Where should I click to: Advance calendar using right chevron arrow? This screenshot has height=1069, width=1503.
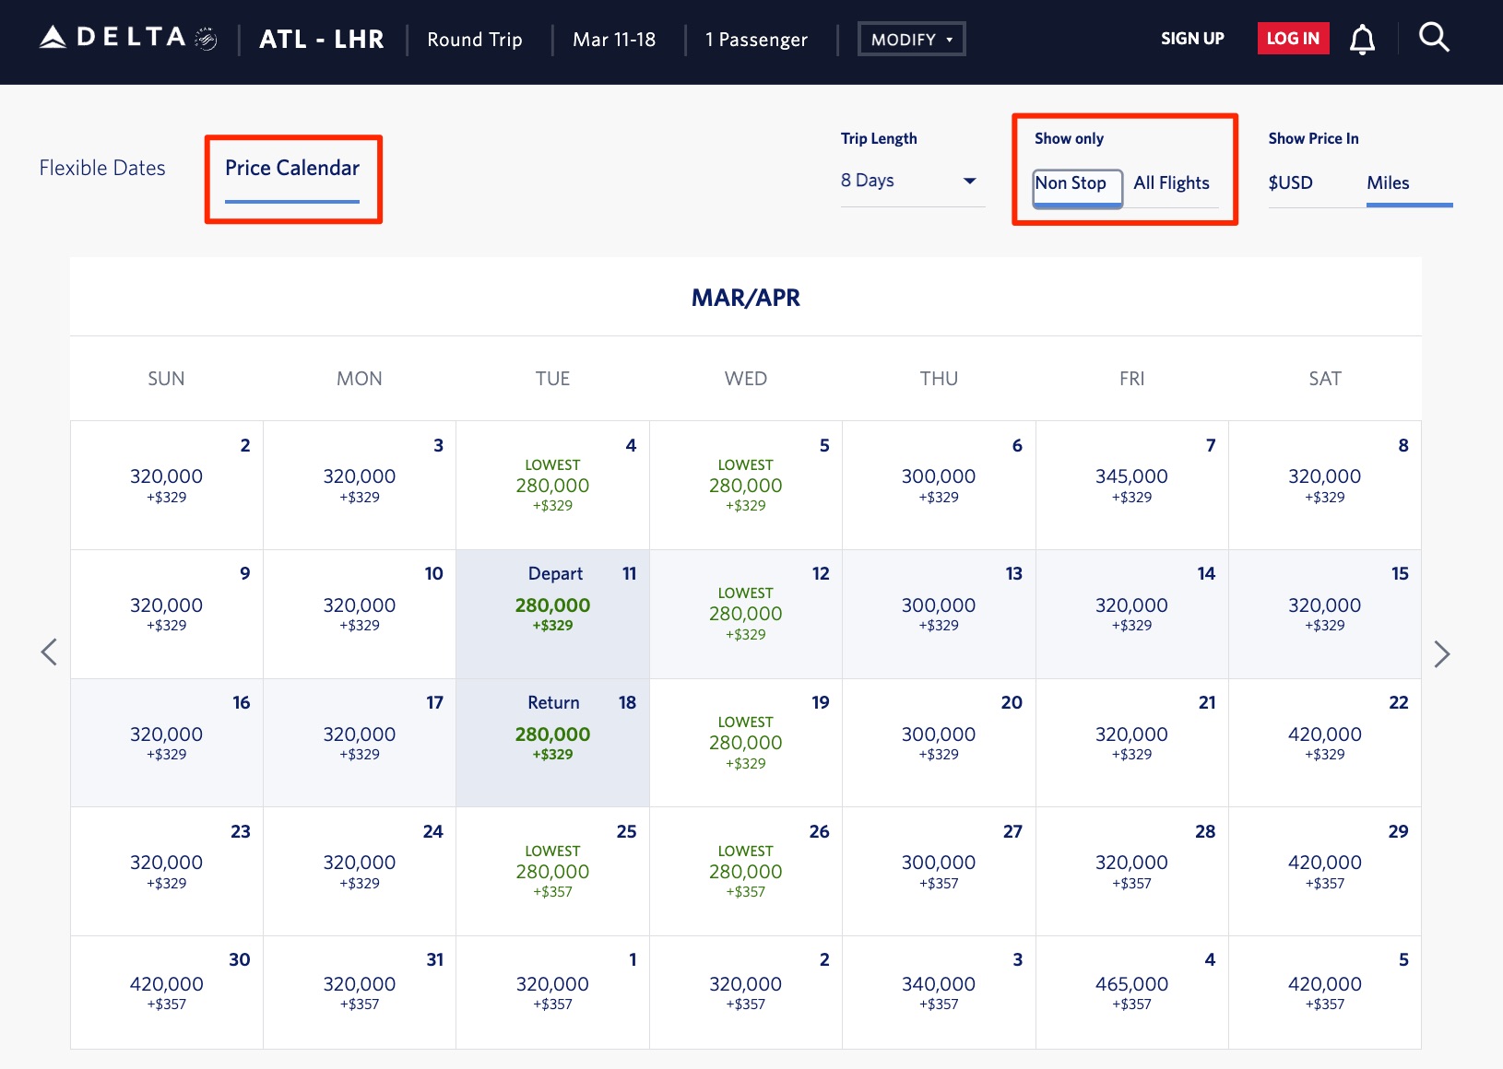(x=1444, y=652)
